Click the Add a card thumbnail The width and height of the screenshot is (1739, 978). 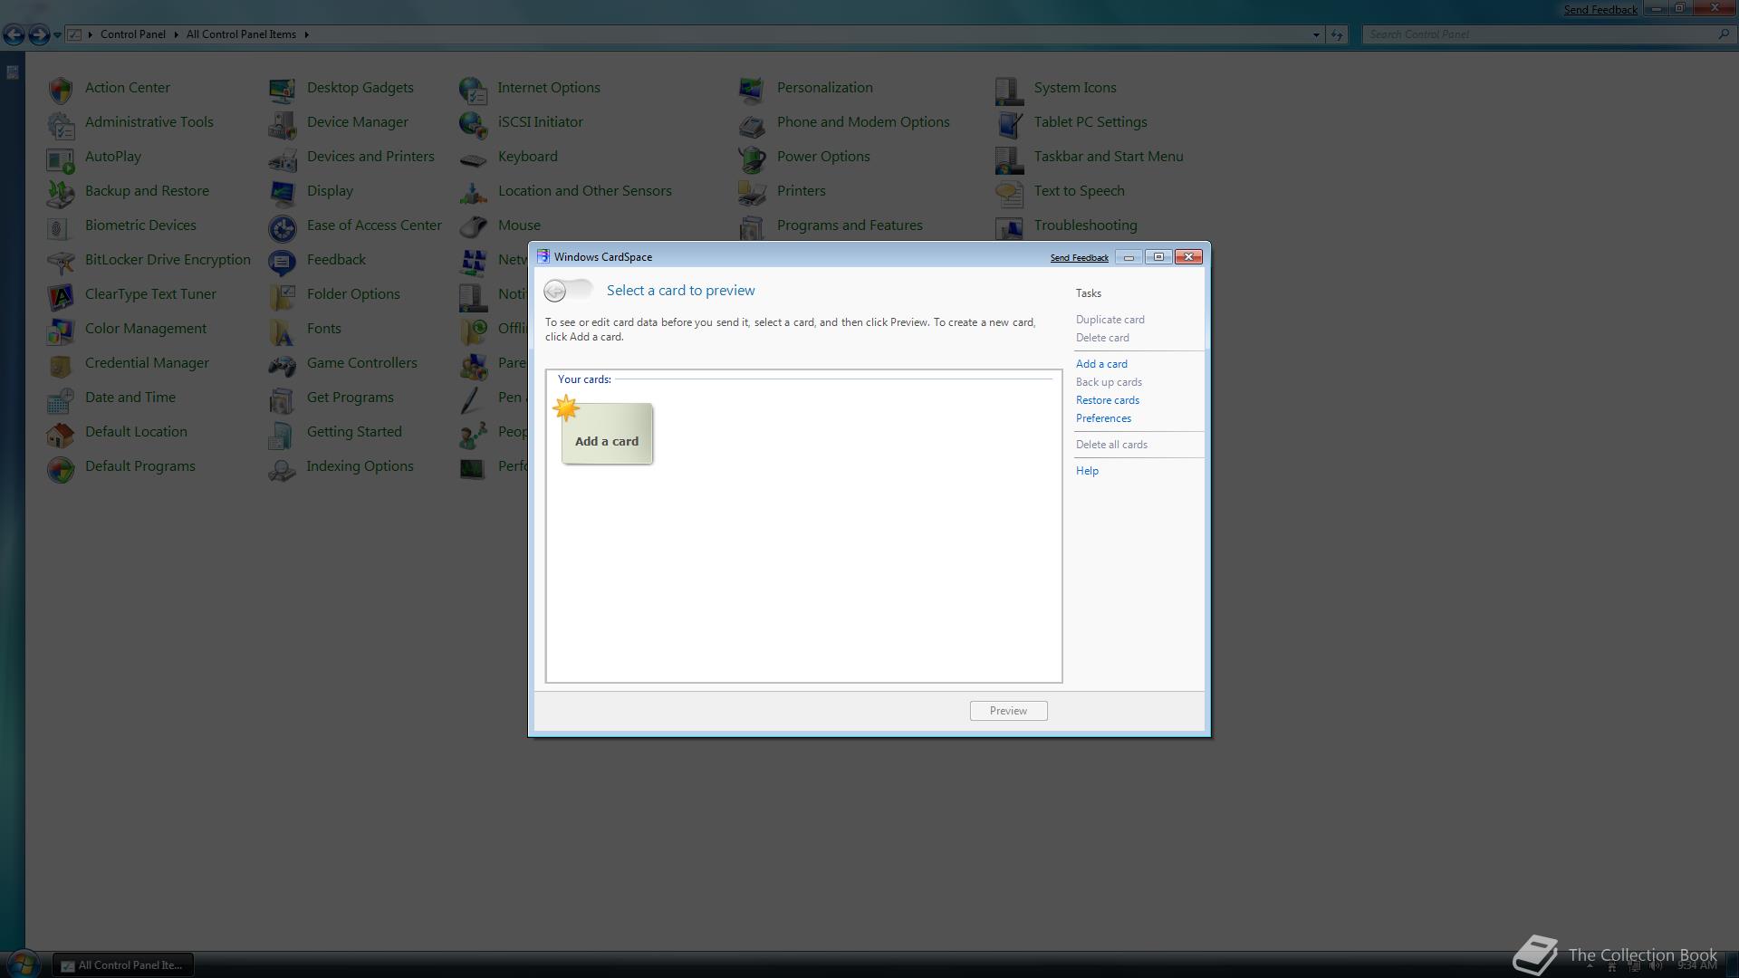tap(606, 434)
